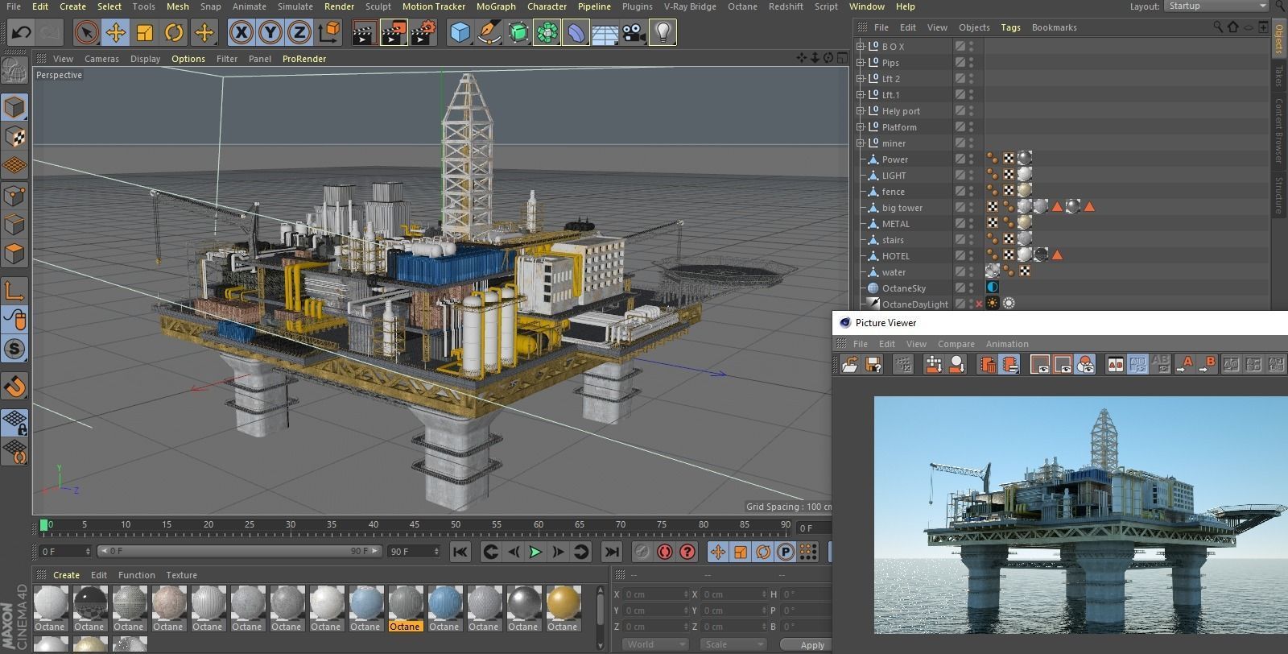
Task: Open material manager Texture menu
Action: [x=181, y=575]
